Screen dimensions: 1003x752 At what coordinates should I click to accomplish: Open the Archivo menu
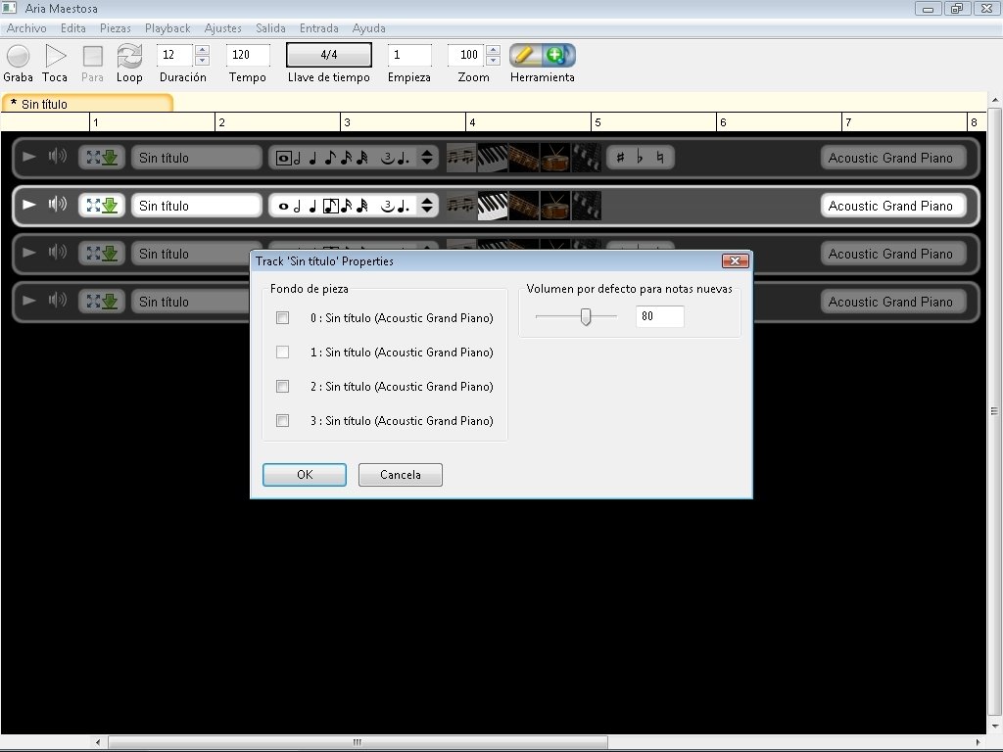26,28
